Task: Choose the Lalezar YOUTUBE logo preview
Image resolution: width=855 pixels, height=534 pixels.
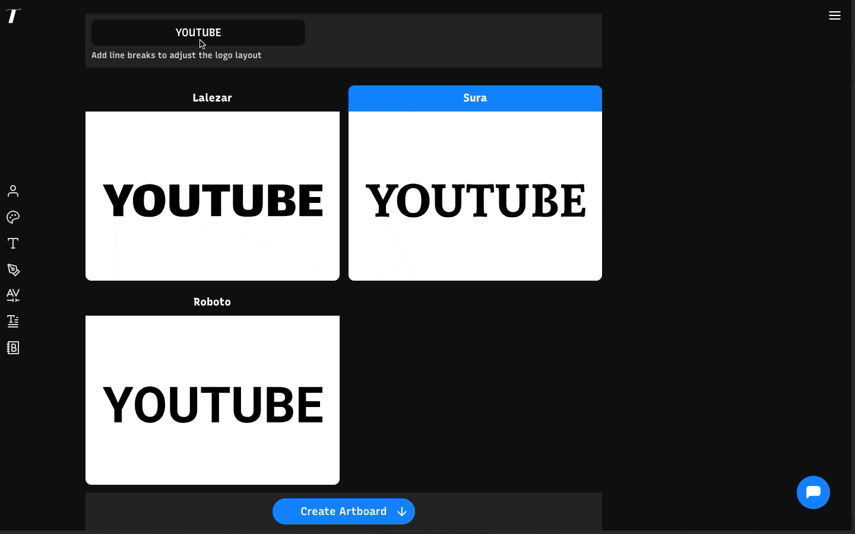Action: point(213,196)
